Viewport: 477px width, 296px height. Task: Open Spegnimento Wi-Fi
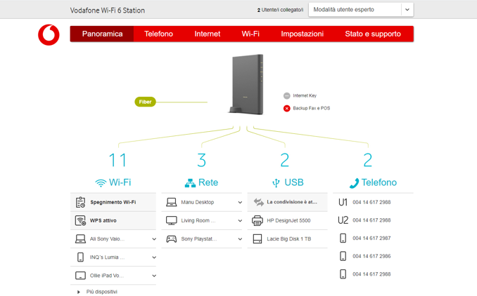(x=113, y=202)
